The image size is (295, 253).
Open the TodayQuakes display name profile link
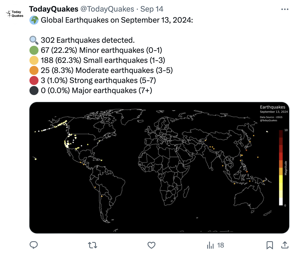[x=54, y=9]
